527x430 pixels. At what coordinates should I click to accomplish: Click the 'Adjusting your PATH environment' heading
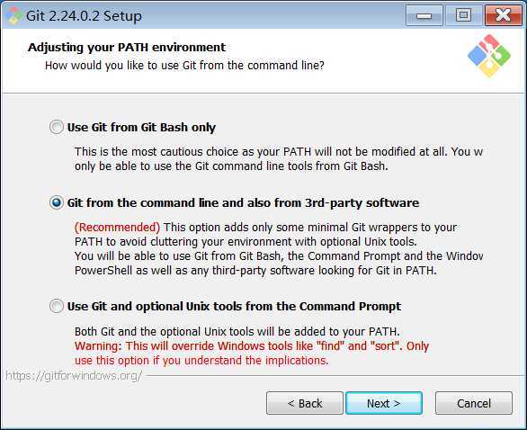(x=127, y=48)
